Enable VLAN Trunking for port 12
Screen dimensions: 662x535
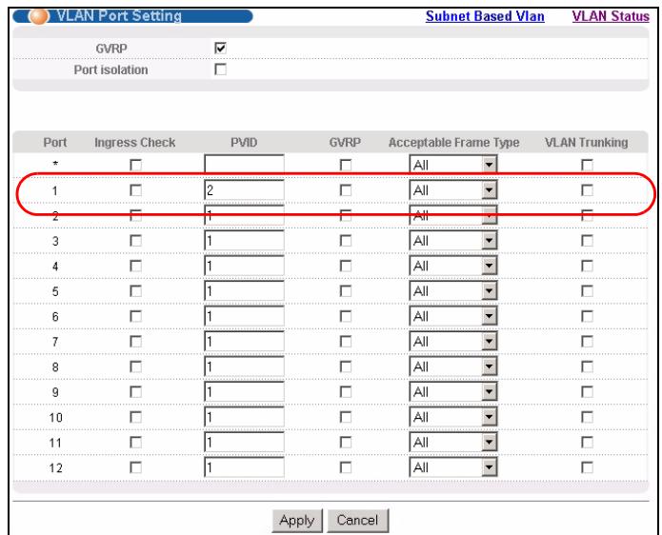coord(587,467)
